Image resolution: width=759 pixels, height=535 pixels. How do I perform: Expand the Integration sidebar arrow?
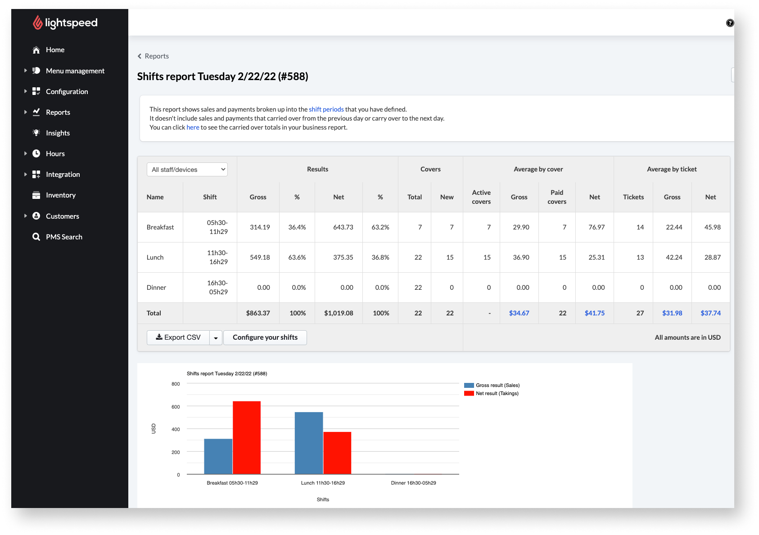[x=26, y=174]
